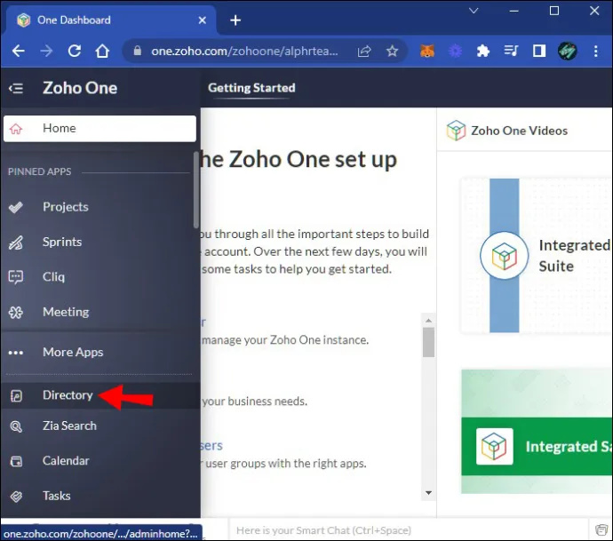Click the task list scroll up arrow
This screenshot has width=613, height=541.
click(x=428, y=321)
